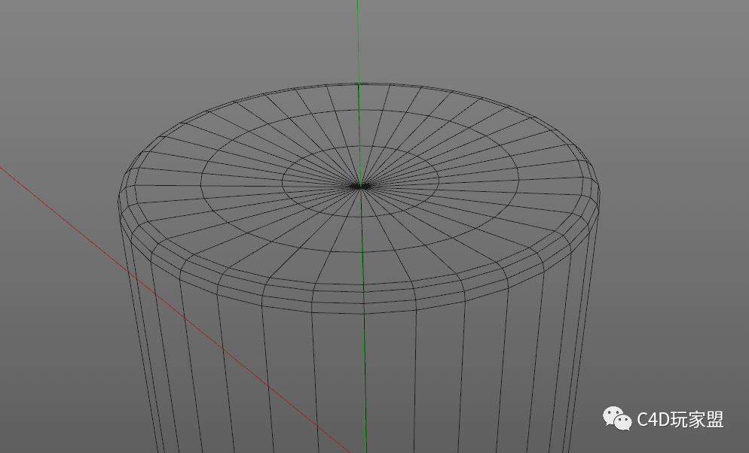Viewport: 749px width, 453px height.
Task: Select the innermost concentric ring on the cap
Action: [360, 215]
